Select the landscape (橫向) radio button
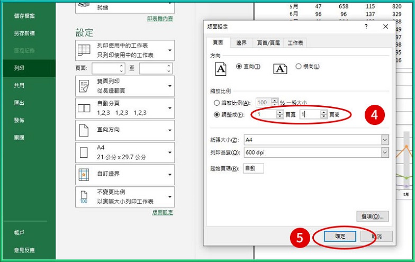 coord(299,66)
